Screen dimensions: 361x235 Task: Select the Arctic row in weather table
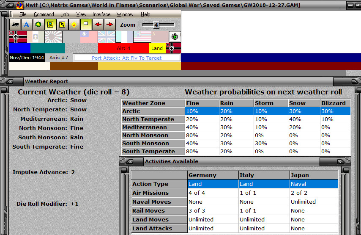pyautogui.click(x=236, y=111)
